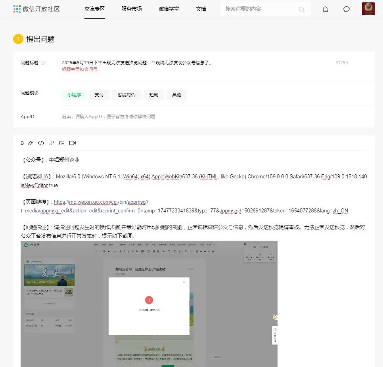This screenshot has width=383, height=367.
Task: Open the 微信学堂 tab
Action: pos(169,9)
